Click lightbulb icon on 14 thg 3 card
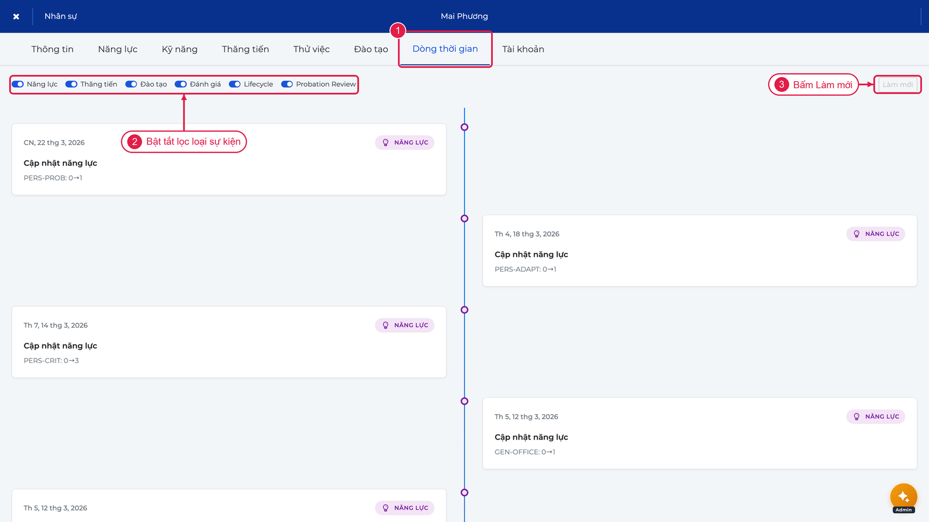The image size is (929, 522). [x=386, y=325]
